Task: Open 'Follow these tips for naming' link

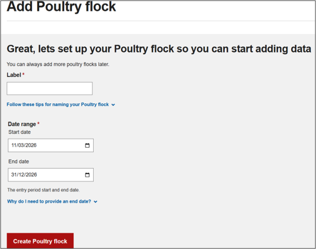Action: [x=57, y=105]
